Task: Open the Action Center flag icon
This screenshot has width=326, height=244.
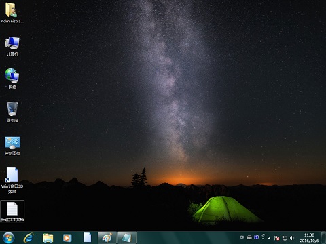Action: click(x=276, y=238)
